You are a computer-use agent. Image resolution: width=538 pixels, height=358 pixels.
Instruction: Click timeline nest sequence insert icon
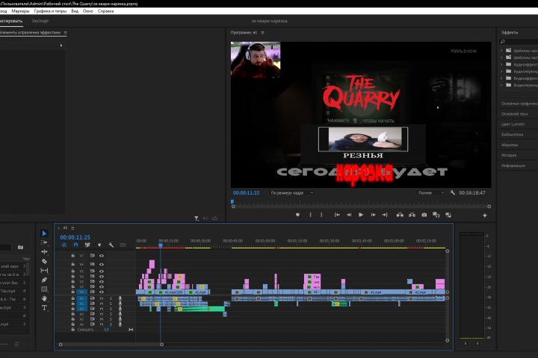64,245
